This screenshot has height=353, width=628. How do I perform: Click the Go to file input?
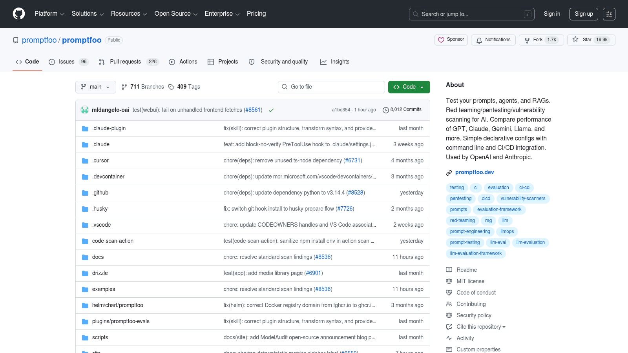click(x=331, y=87)
